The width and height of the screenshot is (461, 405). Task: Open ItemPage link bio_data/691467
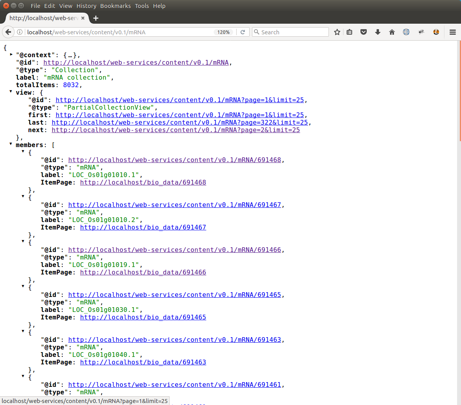pos(143,228)
